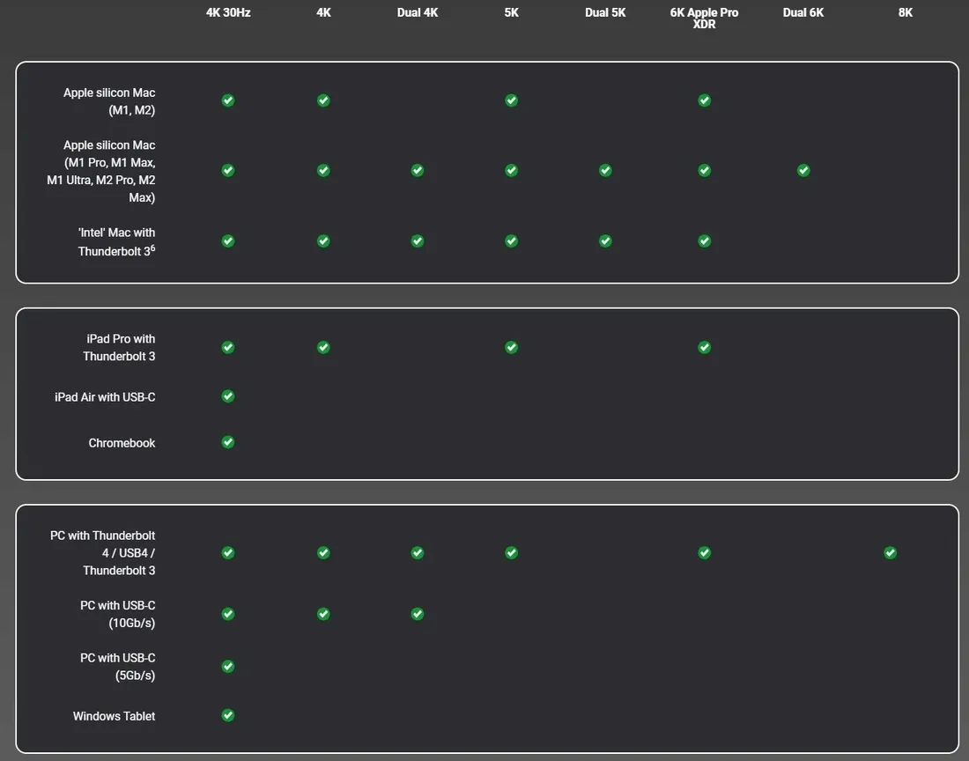Click the 'Intel' Mac with Thunderbolt 3 label
This screenshot has width=969, height=761.
(116, 241)
